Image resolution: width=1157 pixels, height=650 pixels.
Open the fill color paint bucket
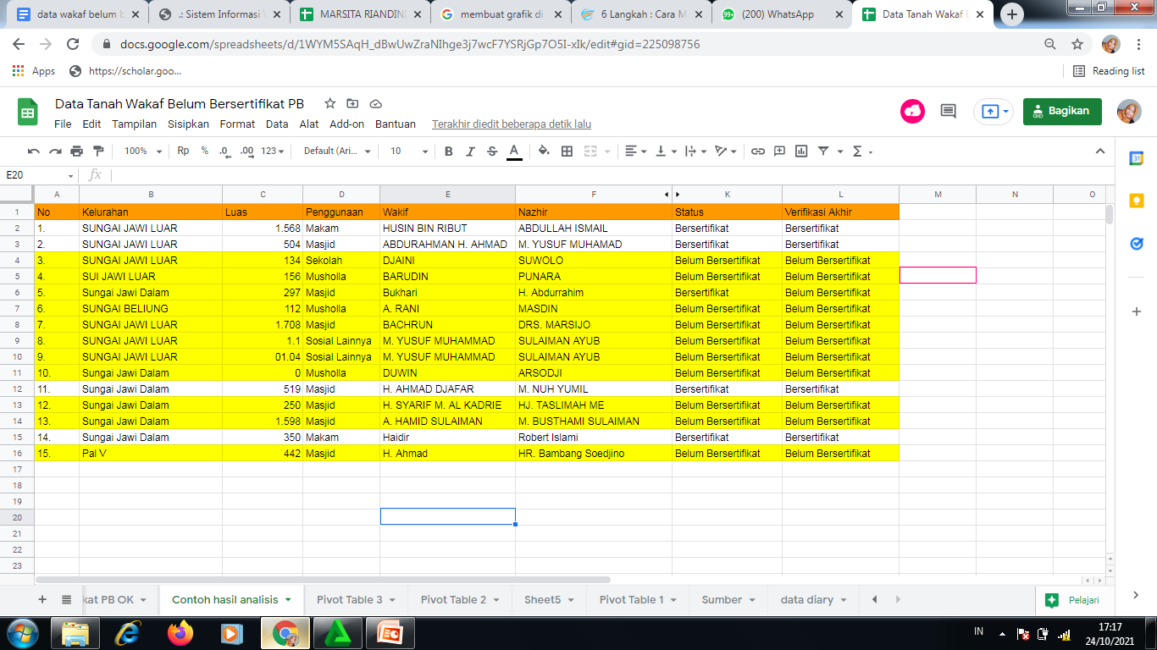(544, 151)
